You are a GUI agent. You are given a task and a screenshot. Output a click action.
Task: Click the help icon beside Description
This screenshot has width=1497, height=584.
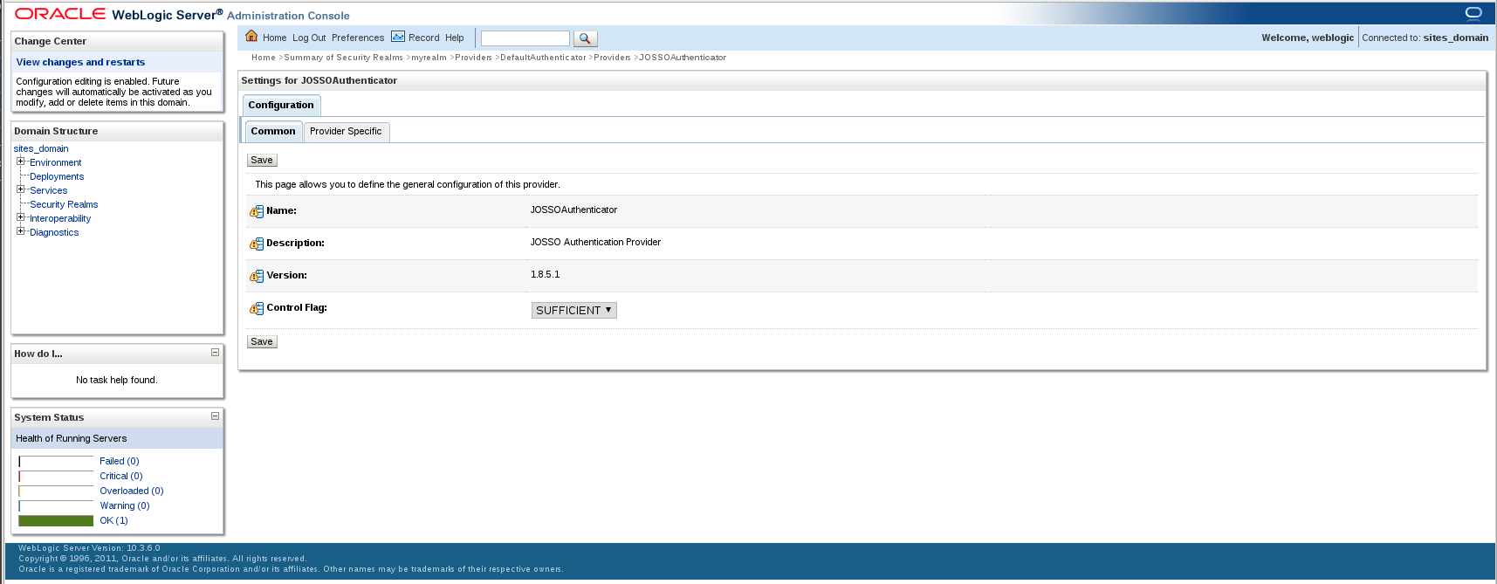pyautogui.click(x=257, y=244)
